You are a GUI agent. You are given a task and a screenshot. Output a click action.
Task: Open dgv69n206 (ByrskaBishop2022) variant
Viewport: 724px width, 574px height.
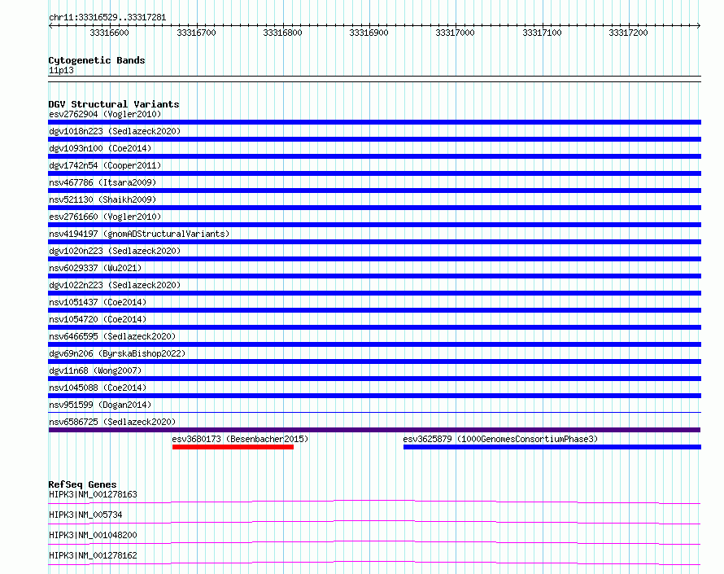[117, 353]
